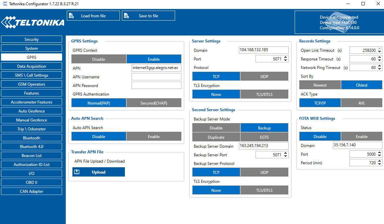The image size is (384, 224).
Task: Open the Features section
Action: (32, 93)
